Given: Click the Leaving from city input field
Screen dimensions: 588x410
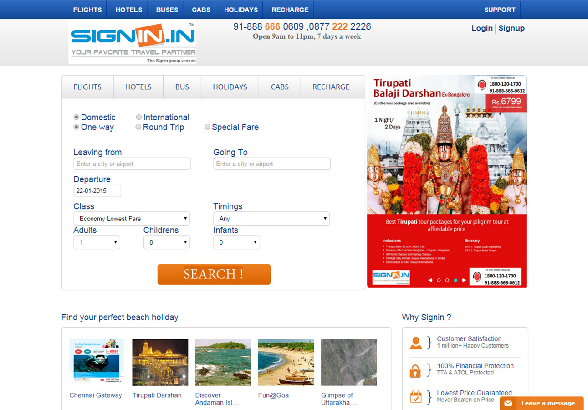Looking at the screenshot, I should [132, 164].
